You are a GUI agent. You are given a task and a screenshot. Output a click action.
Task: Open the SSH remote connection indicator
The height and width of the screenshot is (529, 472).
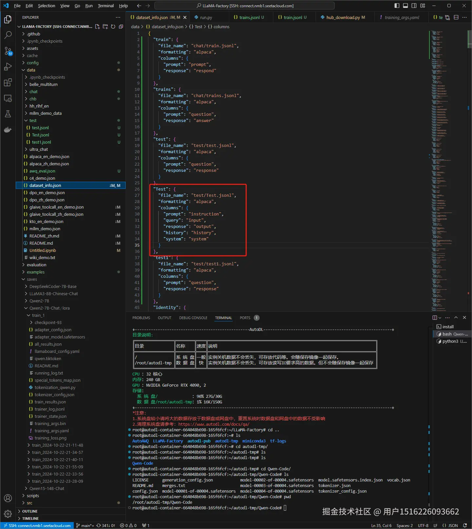37,525
